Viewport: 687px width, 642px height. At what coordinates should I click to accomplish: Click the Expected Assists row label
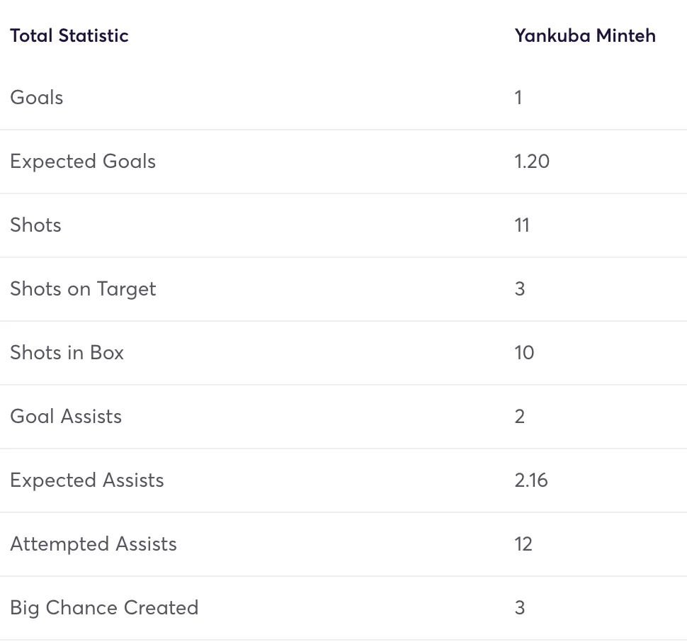click(x=87, y=480)
